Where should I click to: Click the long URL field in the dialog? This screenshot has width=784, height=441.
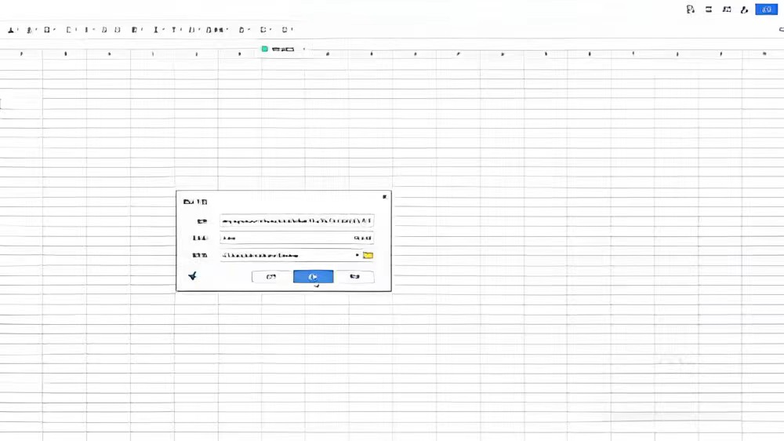point(296,221)
